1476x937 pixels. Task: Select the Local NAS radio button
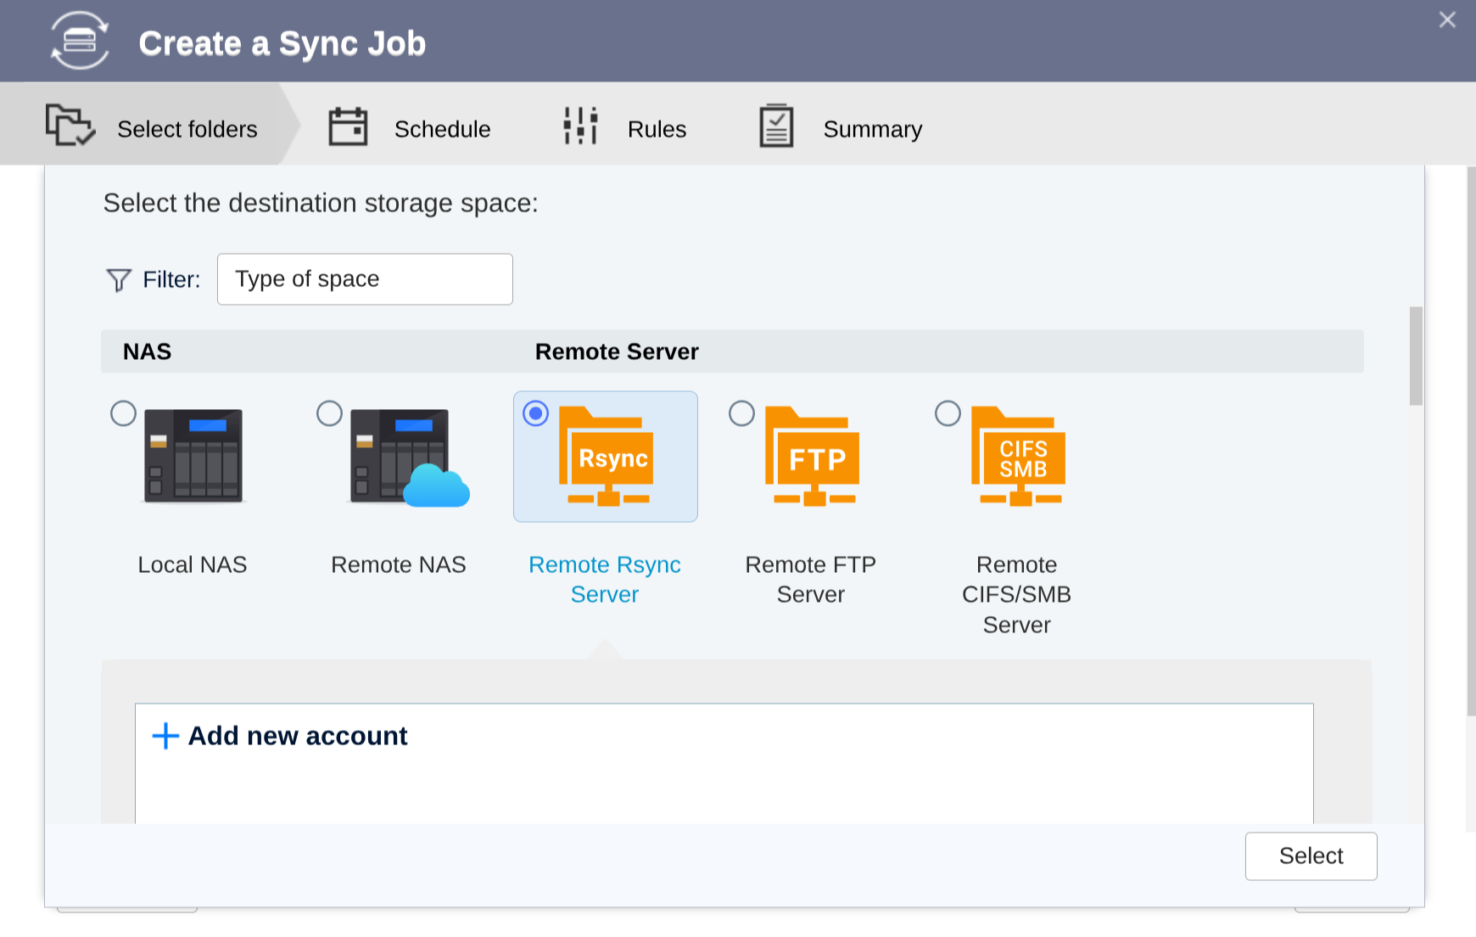click(124, 413)
